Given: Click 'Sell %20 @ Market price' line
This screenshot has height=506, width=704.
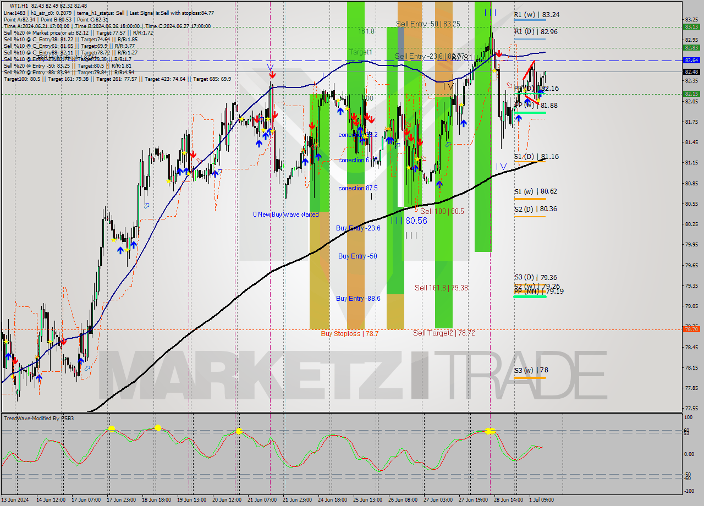Looking at the screenshot, I should point(79,33).
